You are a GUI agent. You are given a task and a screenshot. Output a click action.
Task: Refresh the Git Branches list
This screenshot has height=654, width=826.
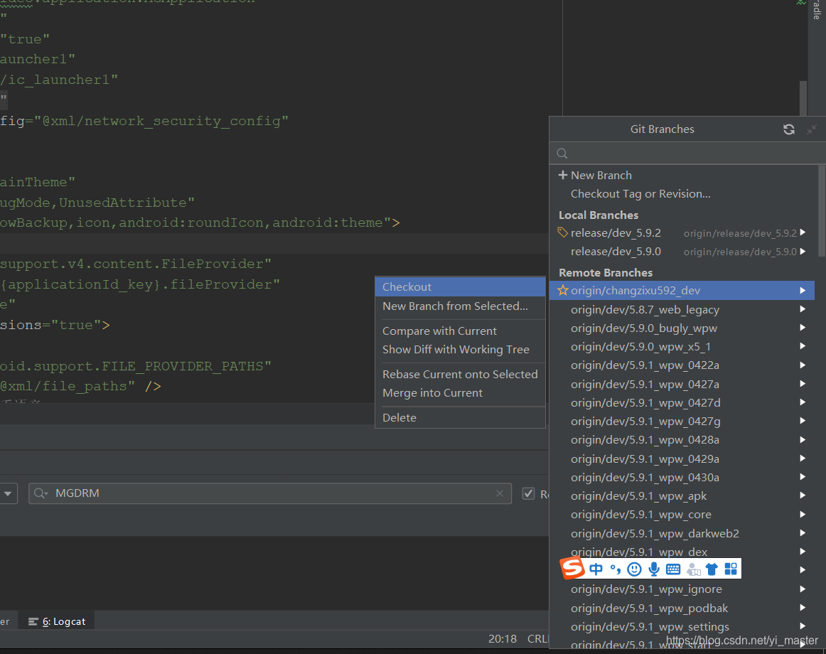pos(788,129)
